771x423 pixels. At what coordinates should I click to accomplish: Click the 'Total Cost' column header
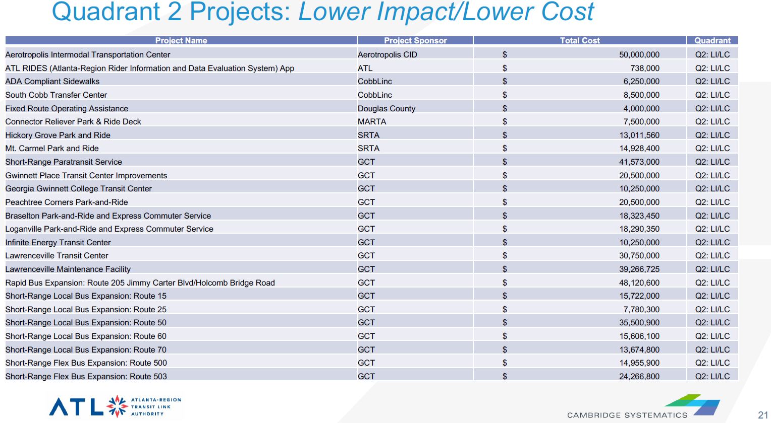(x=580, y=41)
